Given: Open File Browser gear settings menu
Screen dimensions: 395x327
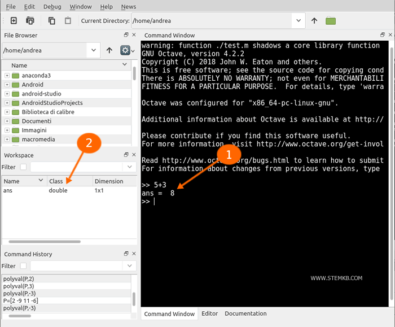Looking at the screenshot, I should tap(125, 50).
